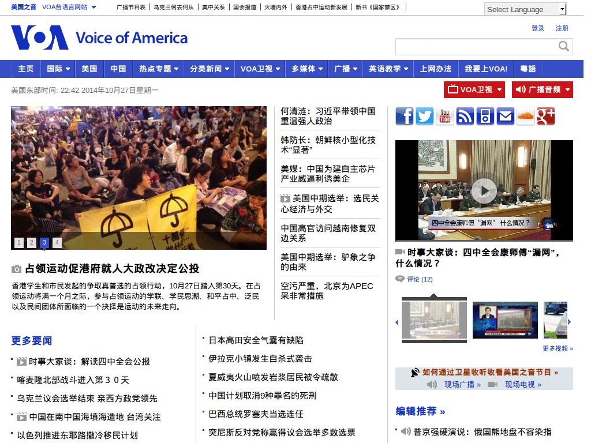Click the 登录 link
Image resolution: width=591 pixels, height=443 pixels.
(537, 28)
